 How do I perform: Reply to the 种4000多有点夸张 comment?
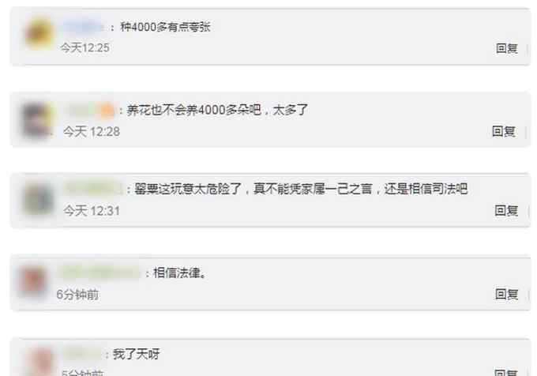(x=507, y=48)
